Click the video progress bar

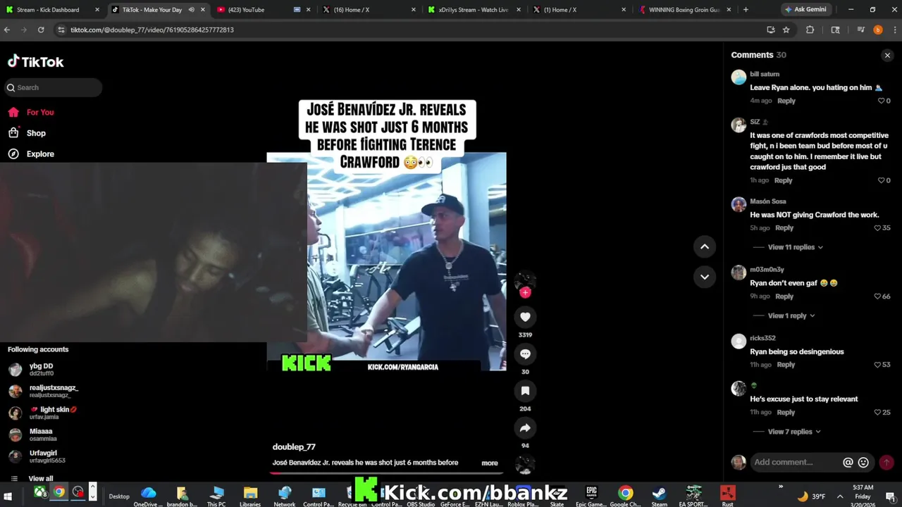click(x=386, y=472)
